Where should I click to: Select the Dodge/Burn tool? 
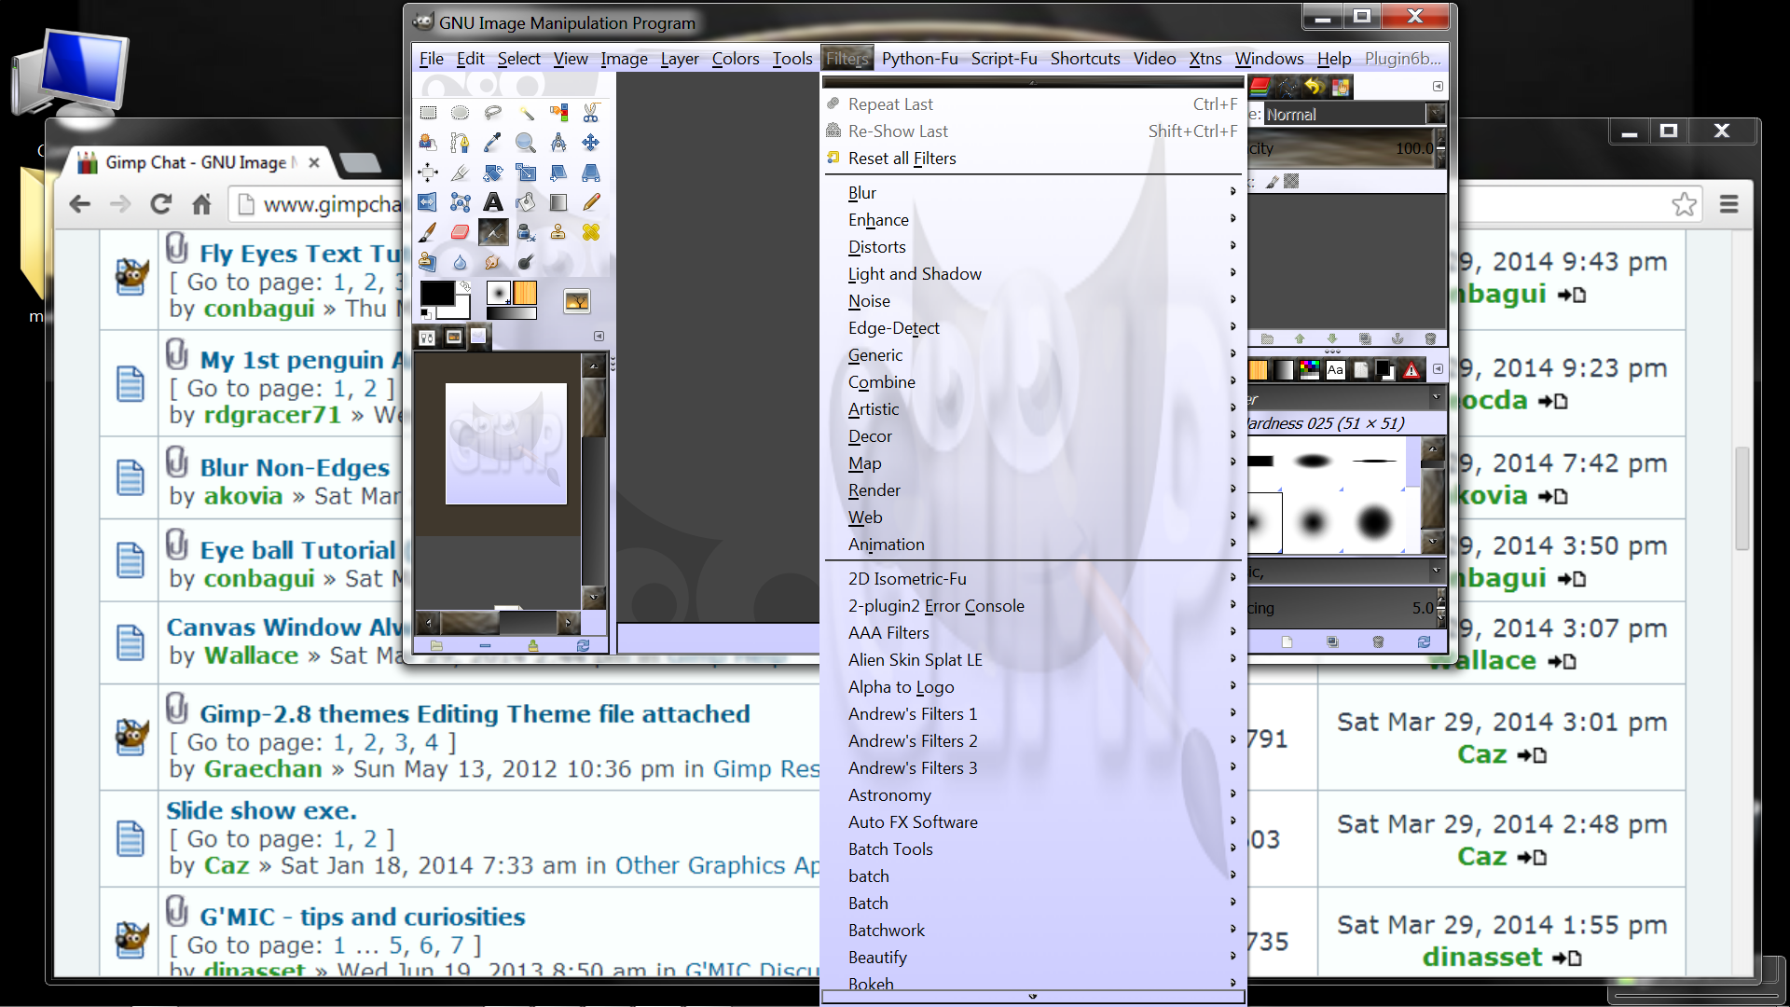tap(526, 262)
